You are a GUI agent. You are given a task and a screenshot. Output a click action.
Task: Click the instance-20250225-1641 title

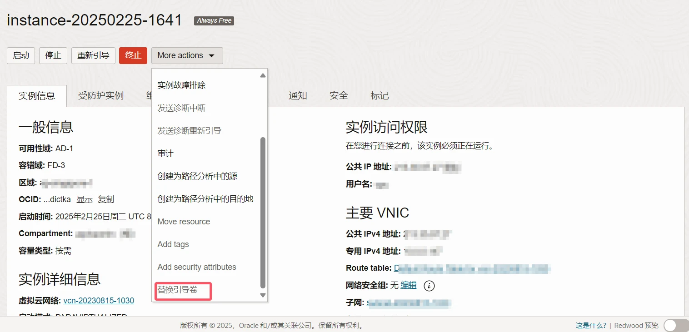click(95, 20)
